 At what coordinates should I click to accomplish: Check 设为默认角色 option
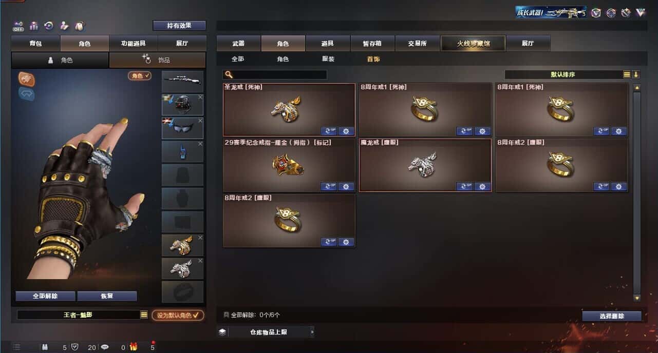pos(177,315)
